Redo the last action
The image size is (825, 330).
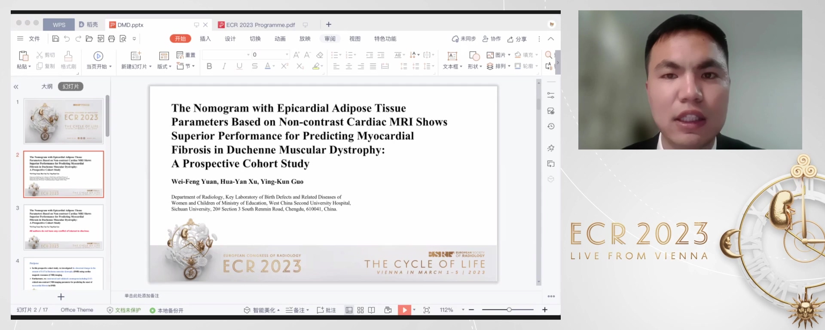coord(78,39)
